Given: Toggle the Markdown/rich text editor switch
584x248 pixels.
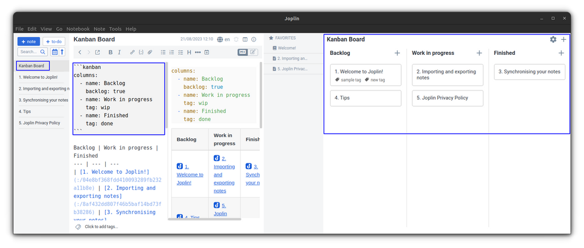Looking at the screenshot, I should (248, 53).
